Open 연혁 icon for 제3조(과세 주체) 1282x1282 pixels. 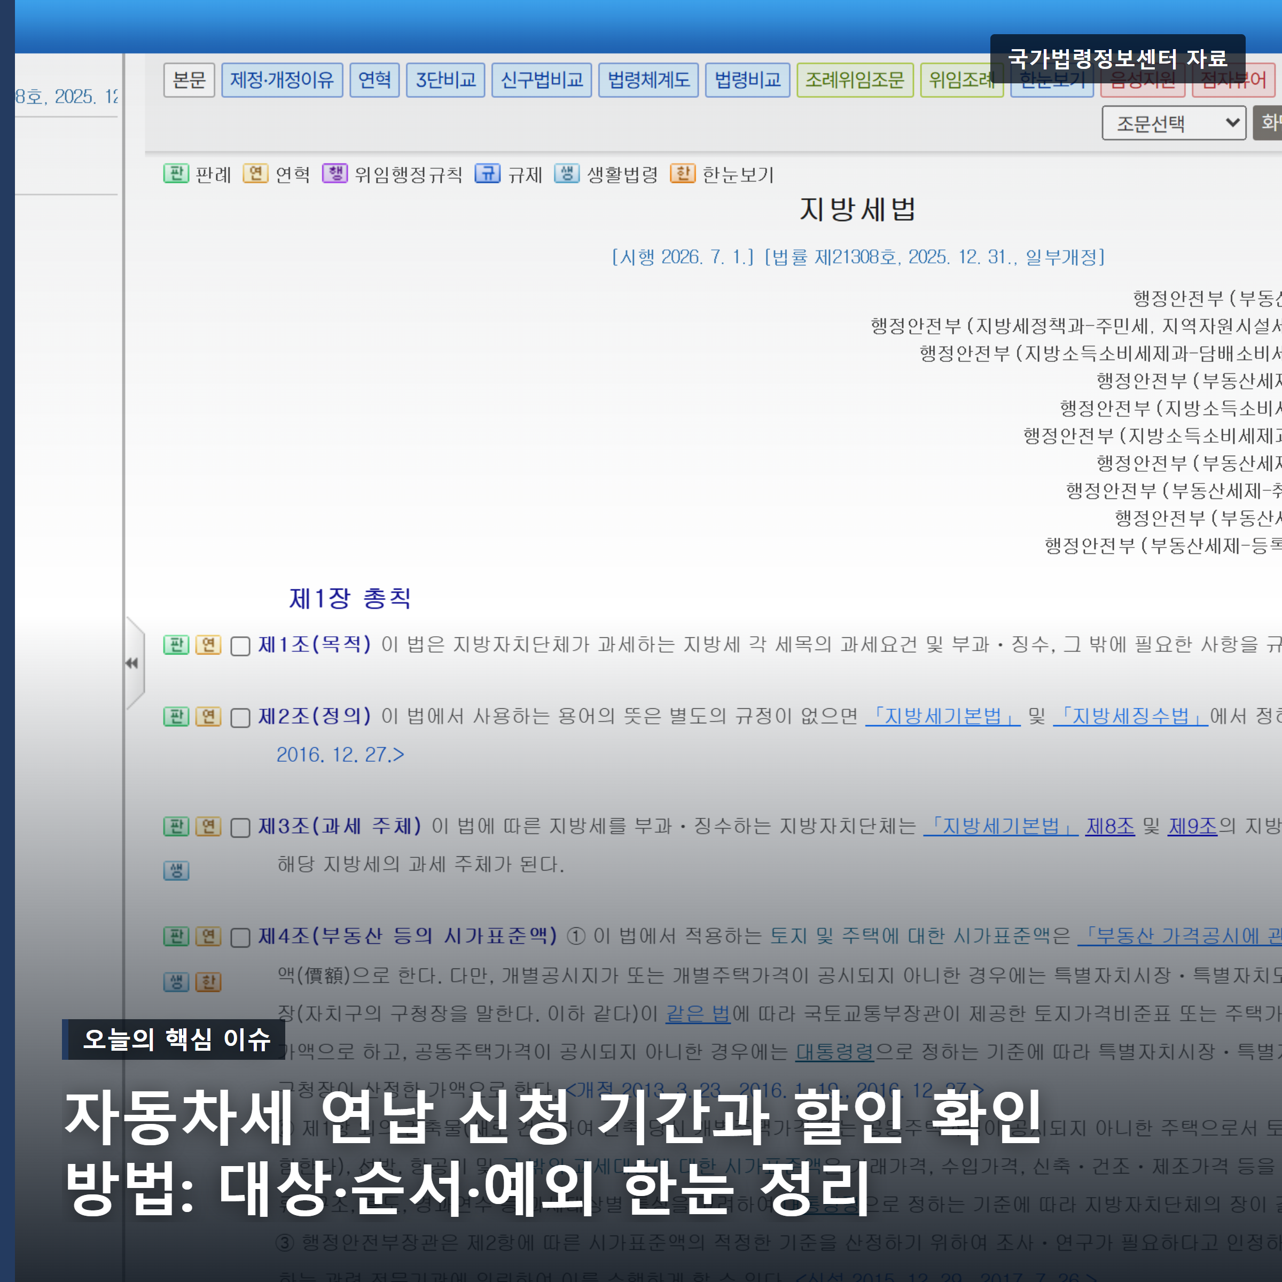point(208,826)
